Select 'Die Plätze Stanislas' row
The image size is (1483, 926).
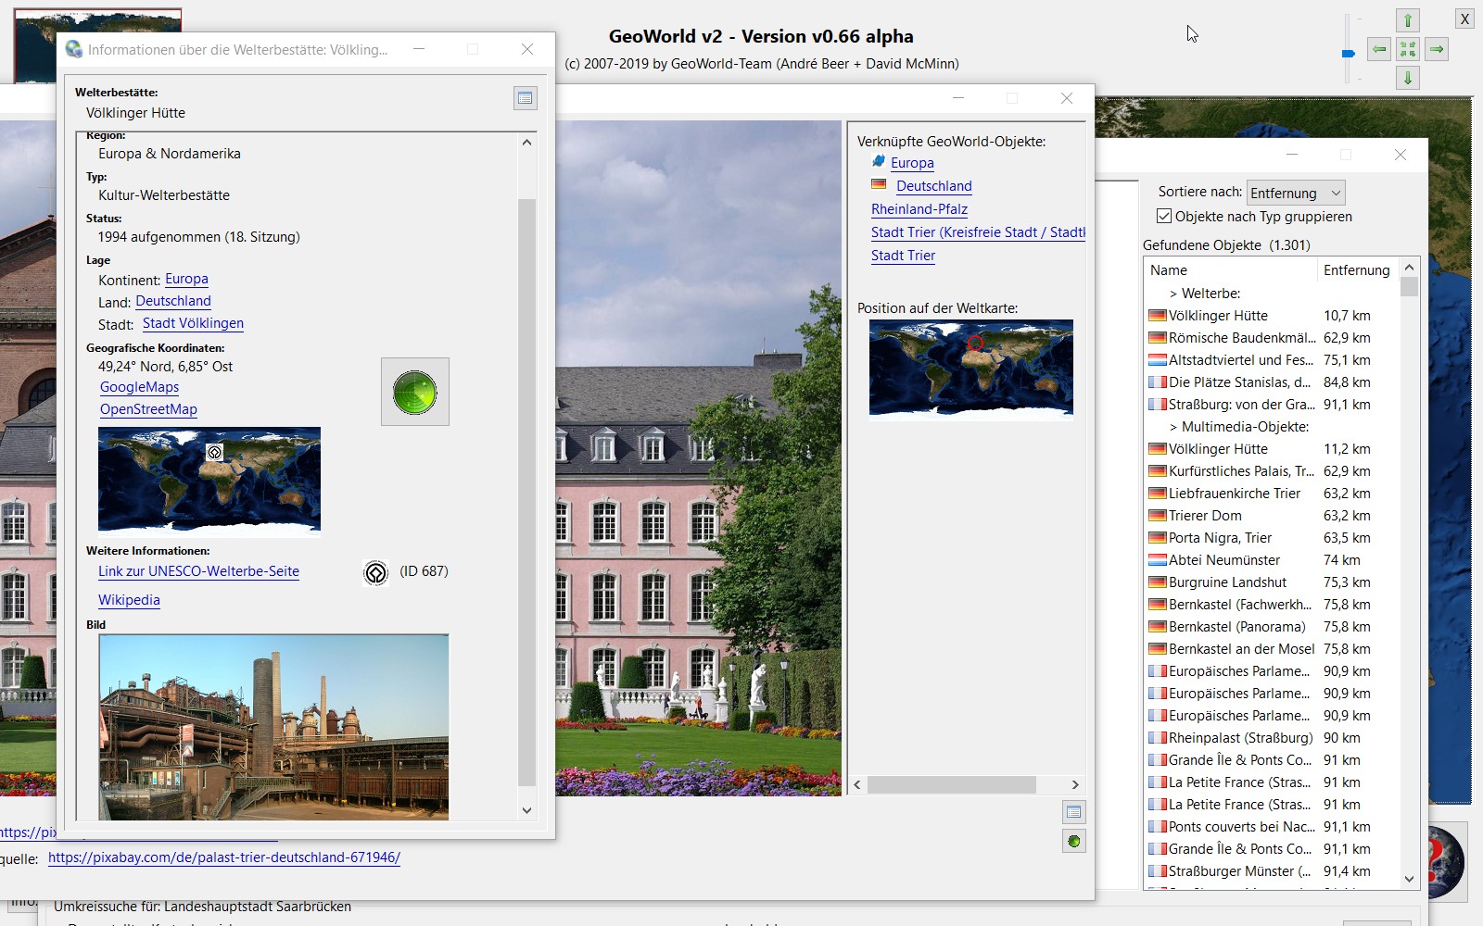1272,382
